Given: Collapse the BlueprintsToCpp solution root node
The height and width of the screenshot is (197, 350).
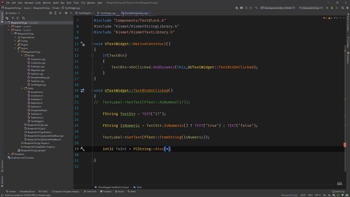Looking at the screenshot, I should pyautogui.click(x=5, y=23).
